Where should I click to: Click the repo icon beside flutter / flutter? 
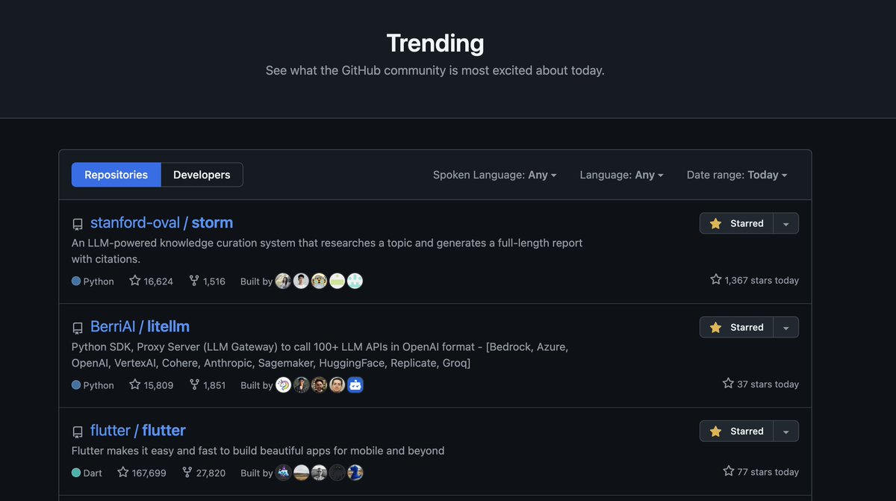78,432
